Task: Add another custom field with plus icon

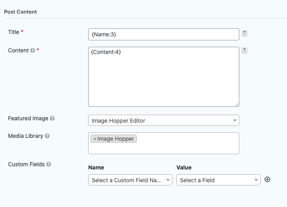Action: coord(267,179)
